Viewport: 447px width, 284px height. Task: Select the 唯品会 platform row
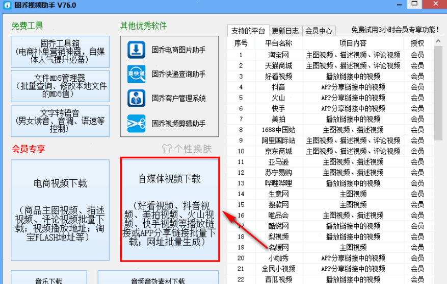330,216
